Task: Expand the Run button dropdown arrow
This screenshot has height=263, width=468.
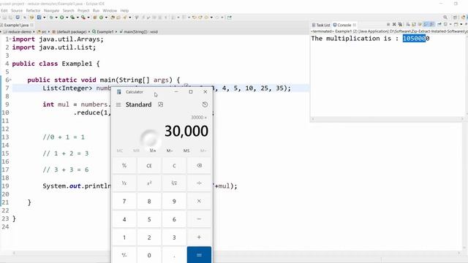Action: click(x=67, y=18)
